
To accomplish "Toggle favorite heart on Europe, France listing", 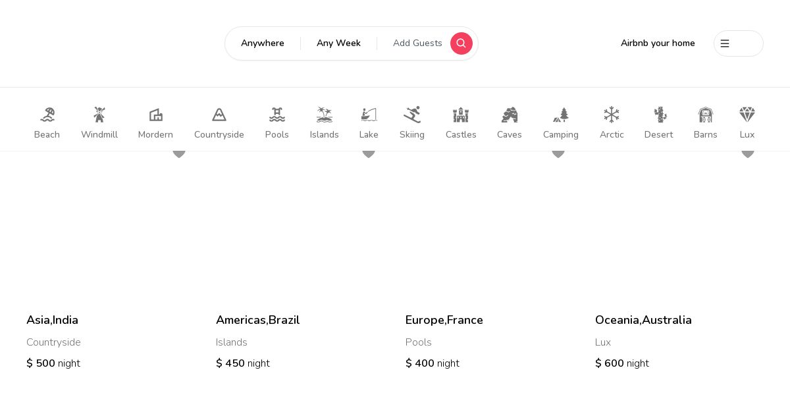I will [558, 153].
